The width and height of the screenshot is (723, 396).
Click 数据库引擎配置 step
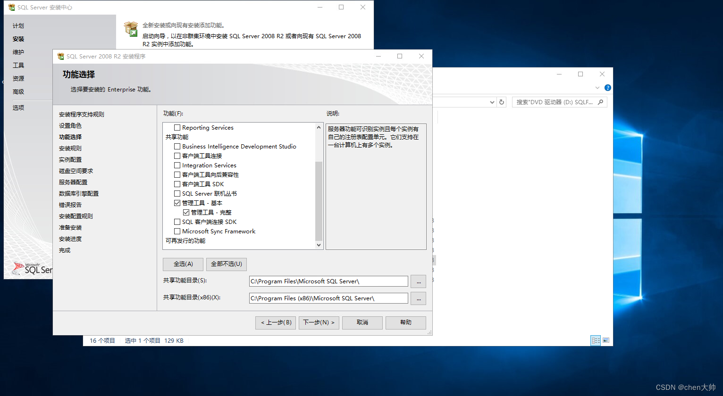[x=79, y=194]
